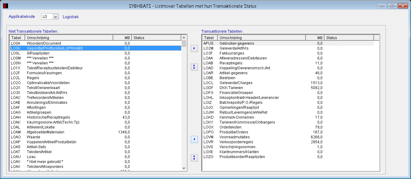Select row LOAC Trefwoorden/Artikelen
The image size is (411, 179).
click(x=95, y=97)
